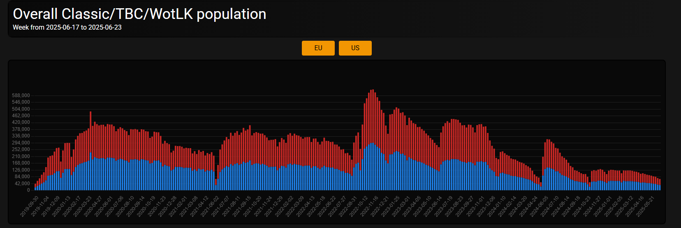Click the 2024-03-20 date label

click(x=518, y=206)
